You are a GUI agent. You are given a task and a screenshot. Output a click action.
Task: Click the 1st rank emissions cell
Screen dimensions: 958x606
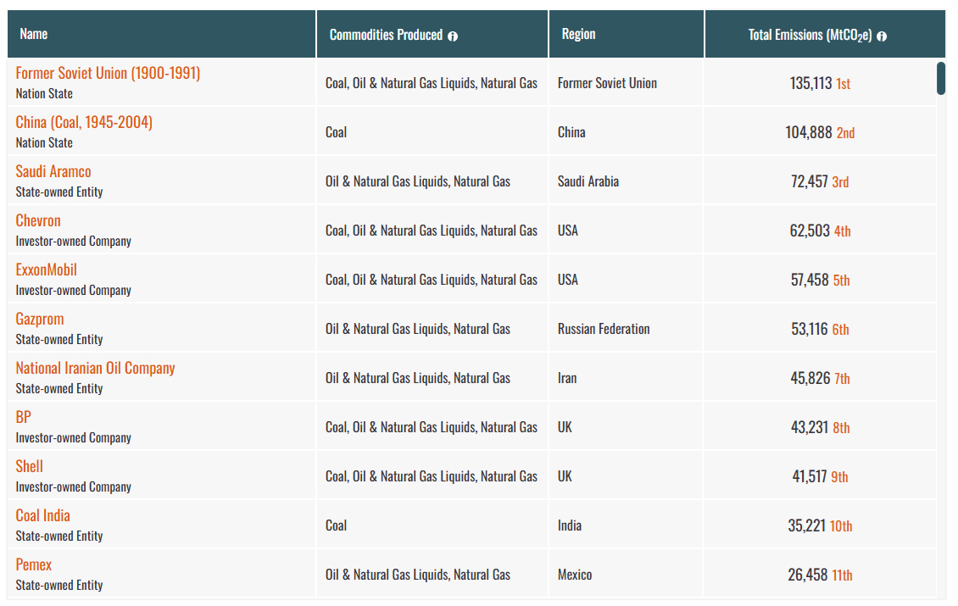click(x=819, y=83)
